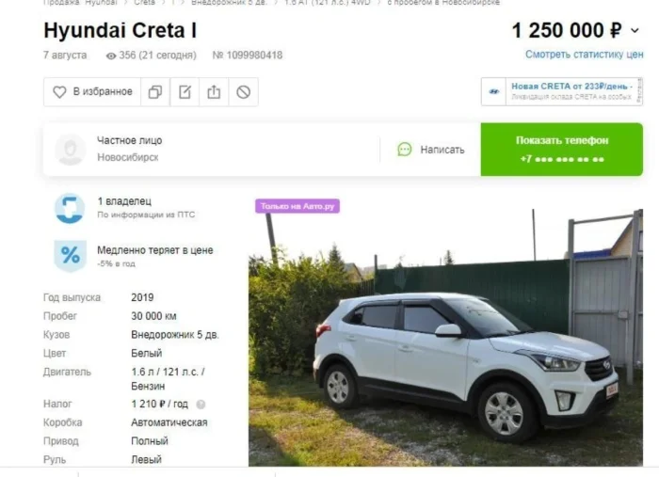
Task: Open the white Creta car photo
Action: [445, 336]
